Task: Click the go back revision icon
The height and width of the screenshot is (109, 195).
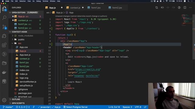Action: [x=162, y=8]
